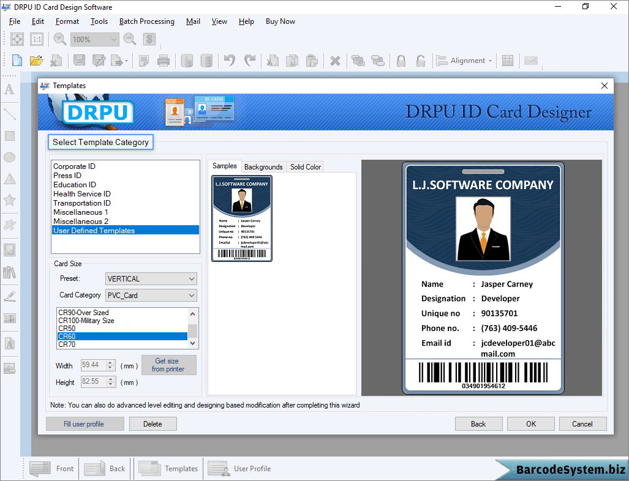This screenshot has height=481, width=629.
Task: Click the Width input field
Action: [x=94, y=365]
